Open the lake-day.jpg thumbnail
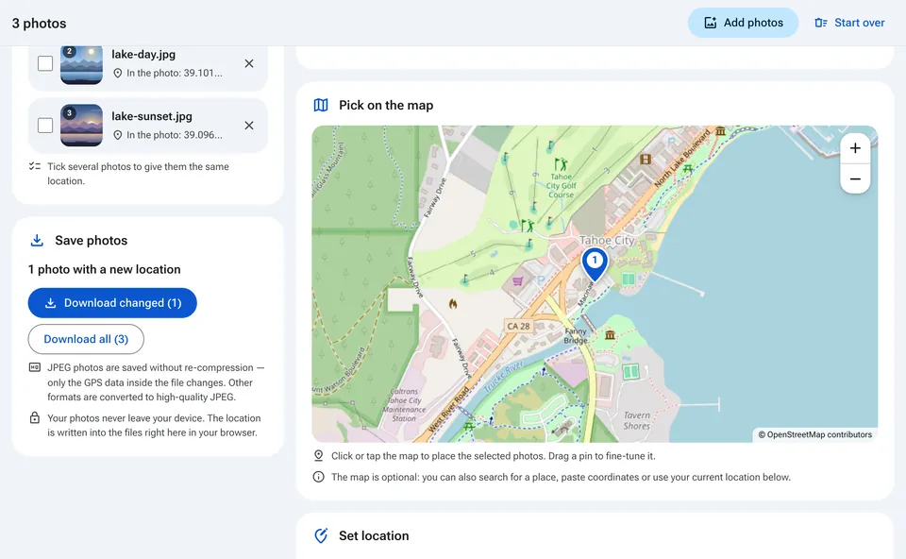 coord(81,64)
